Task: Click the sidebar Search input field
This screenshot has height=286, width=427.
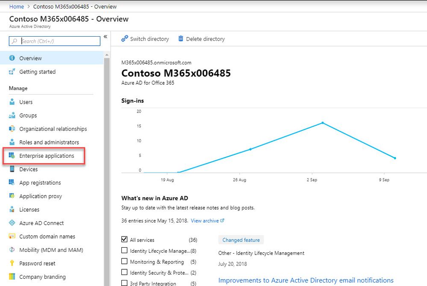Action: (54, 41)
